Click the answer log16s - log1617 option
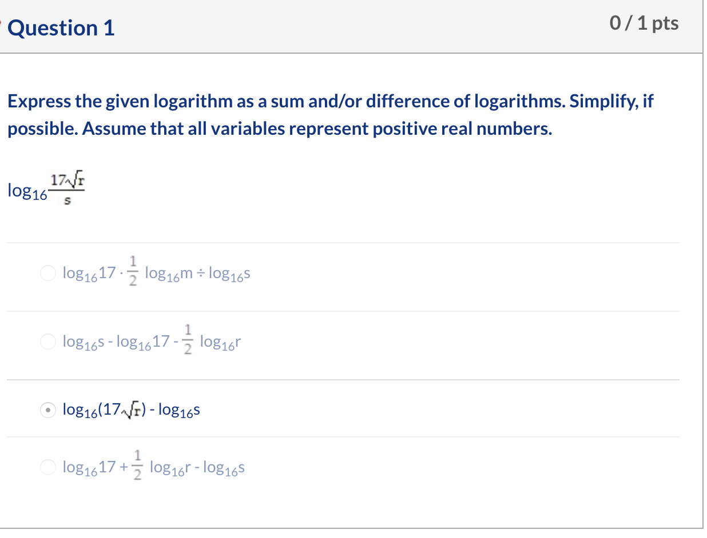The width and height of the screenshot is (707, 538). point(152,342)
